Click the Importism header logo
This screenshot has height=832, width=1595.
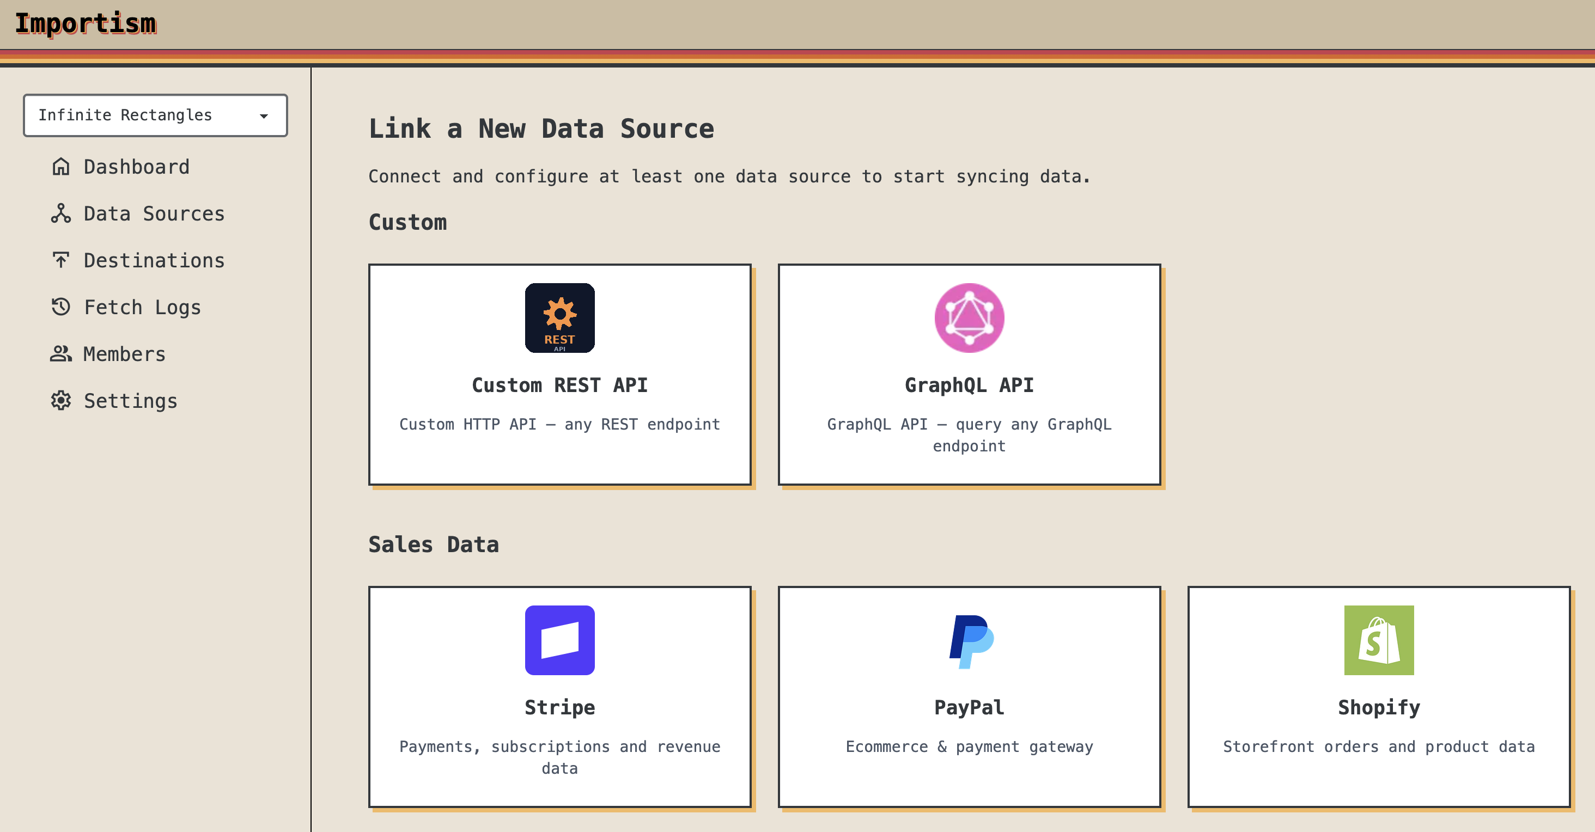(87, 25)
